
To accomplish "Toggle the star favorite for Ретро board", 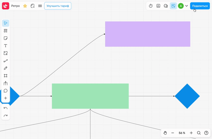I will (25, 6).
